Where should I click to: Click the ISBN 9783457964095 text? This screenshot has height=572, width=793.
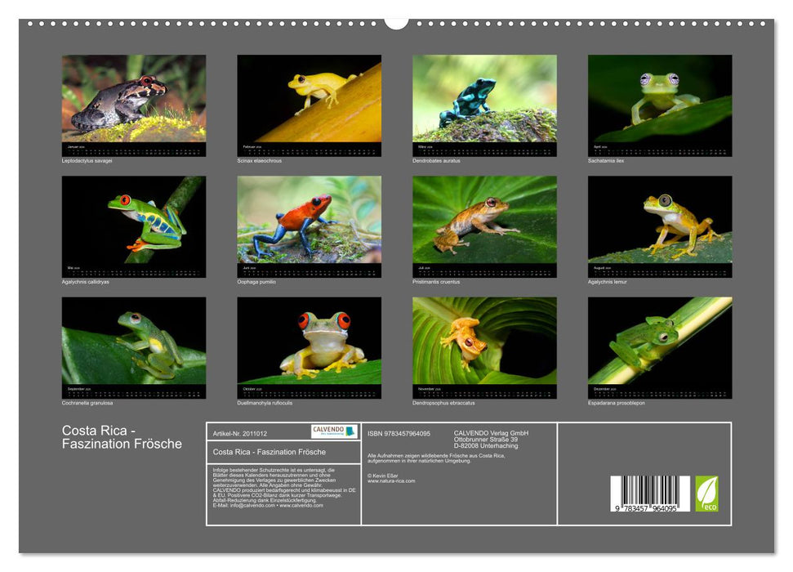[399, 433]
